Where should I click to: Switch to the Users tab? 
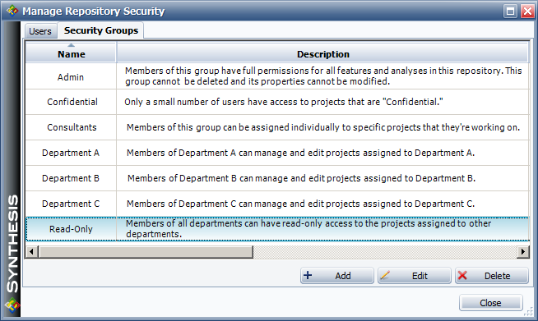(x=40, y=31)
